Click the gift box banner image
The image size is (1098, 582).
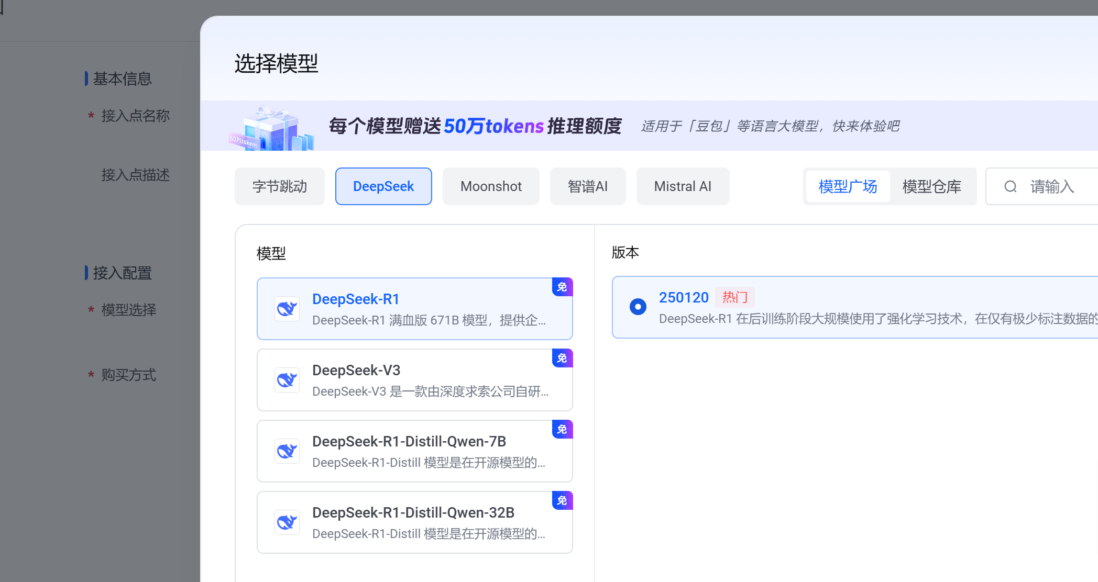271,128
